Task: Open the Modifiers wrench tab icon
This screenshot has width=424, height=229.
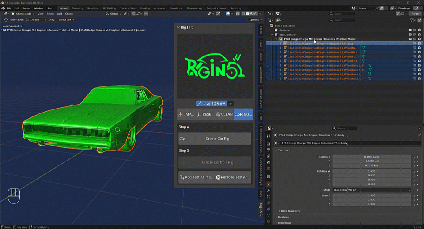Action: pyautogui.click(x=269, y=191)
